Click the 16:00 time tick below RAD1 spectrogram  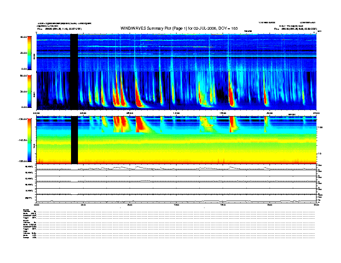(223, 113)
